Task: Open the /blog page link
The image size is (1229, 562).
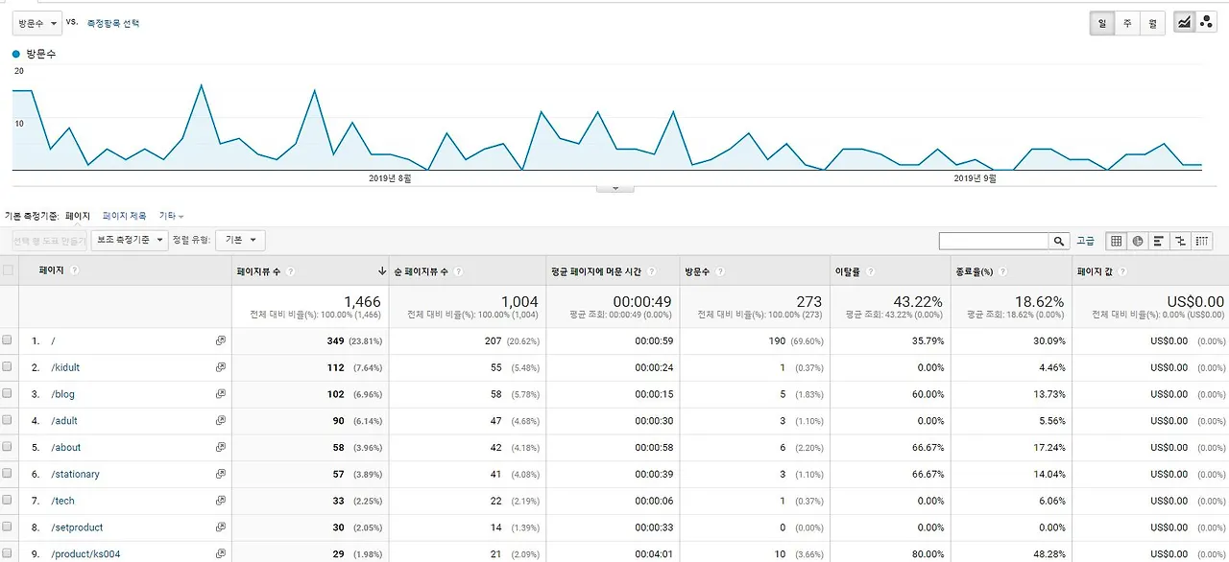Action: (62, 394)
